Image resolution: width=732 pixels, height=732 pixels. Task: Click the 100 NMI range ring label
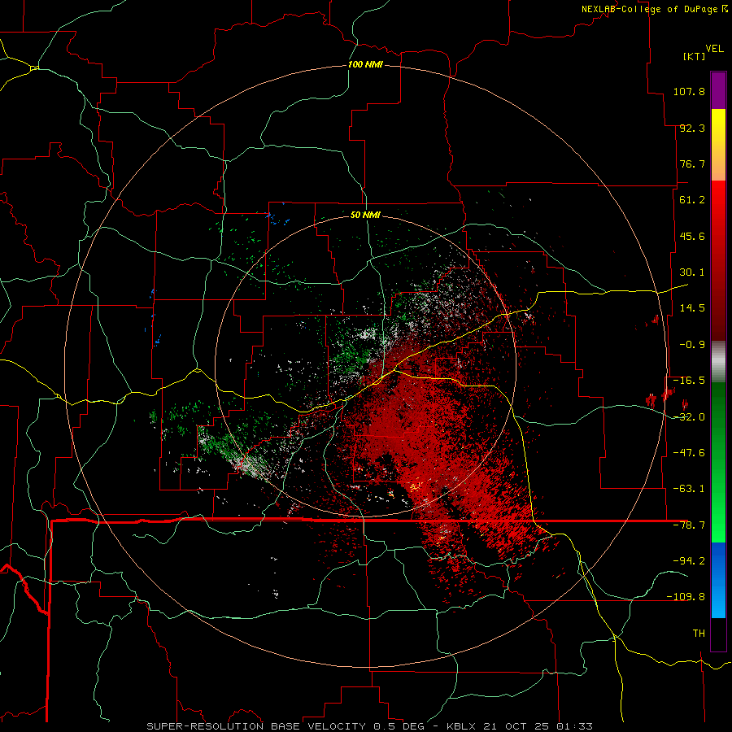pos(365,64)
